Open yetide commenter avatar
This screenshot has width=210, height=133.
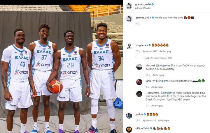click(x=129, y=115)
